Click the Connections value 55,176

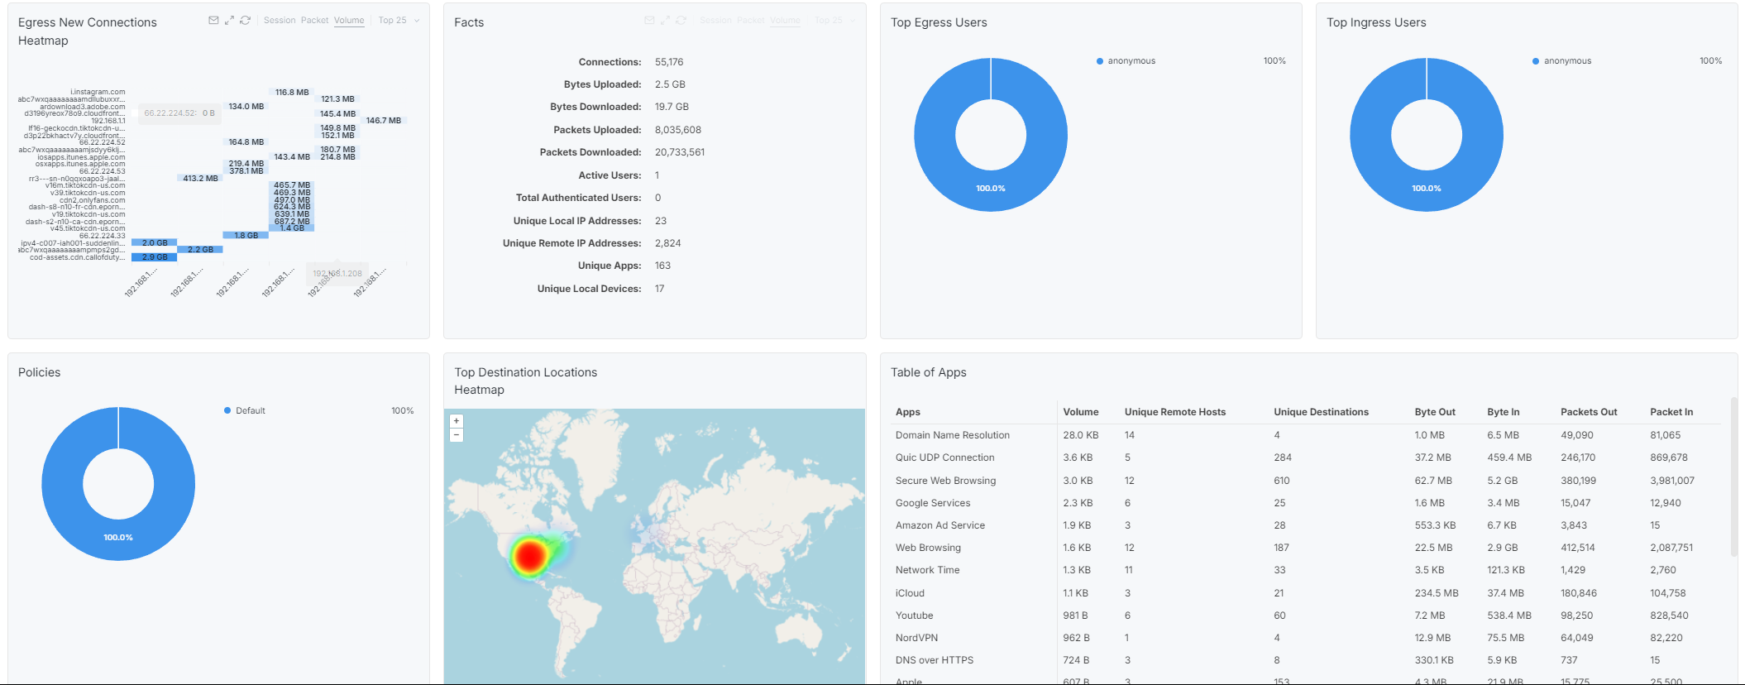(669, 62)
